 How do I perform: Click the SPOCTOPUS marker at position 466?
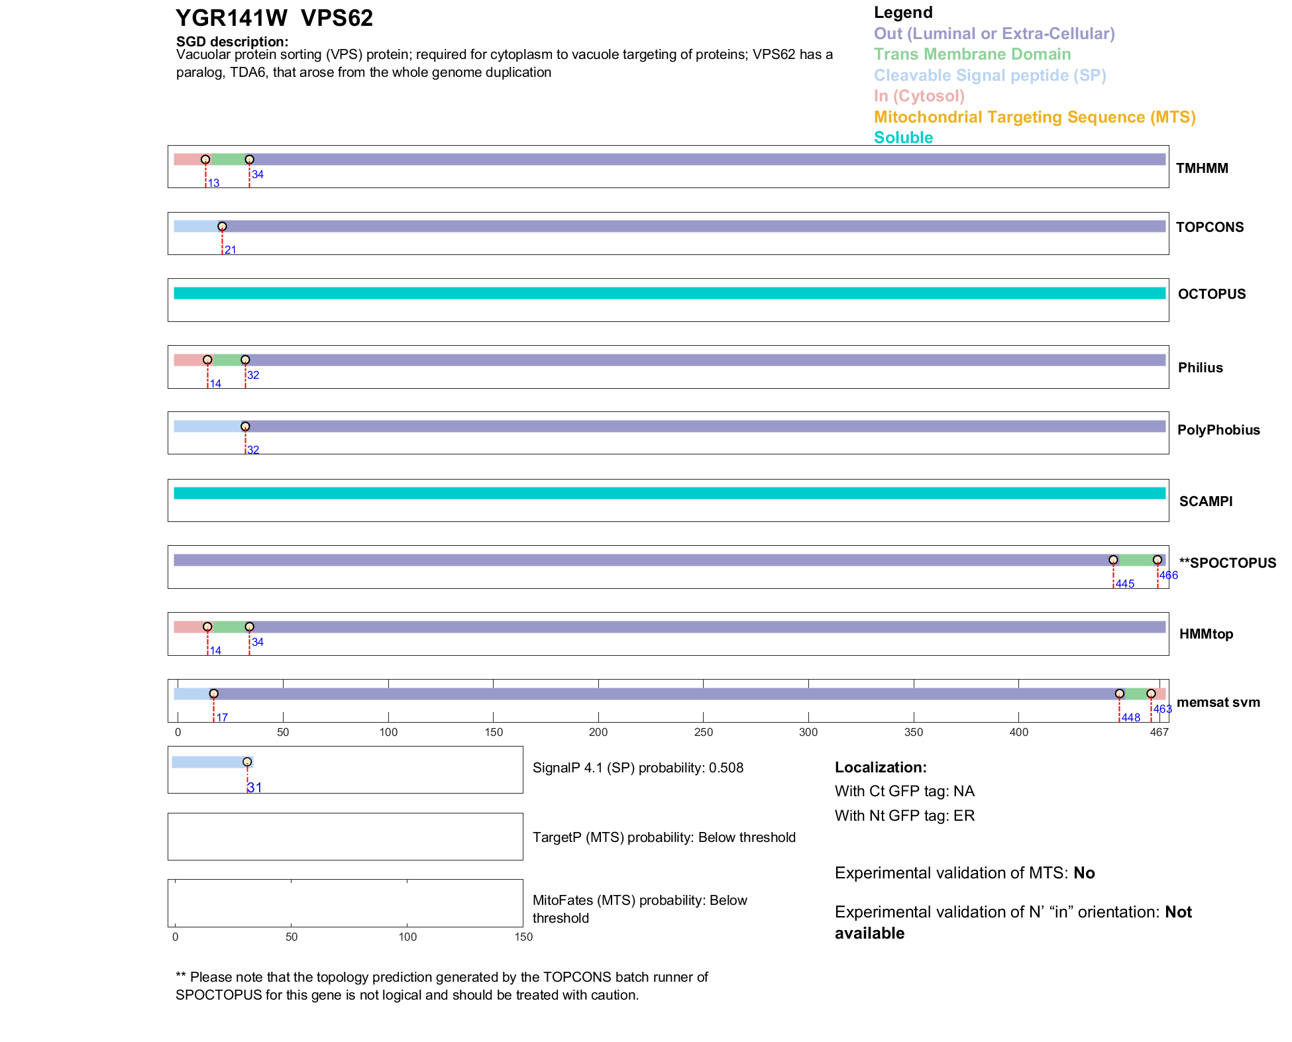[1157, 560]
